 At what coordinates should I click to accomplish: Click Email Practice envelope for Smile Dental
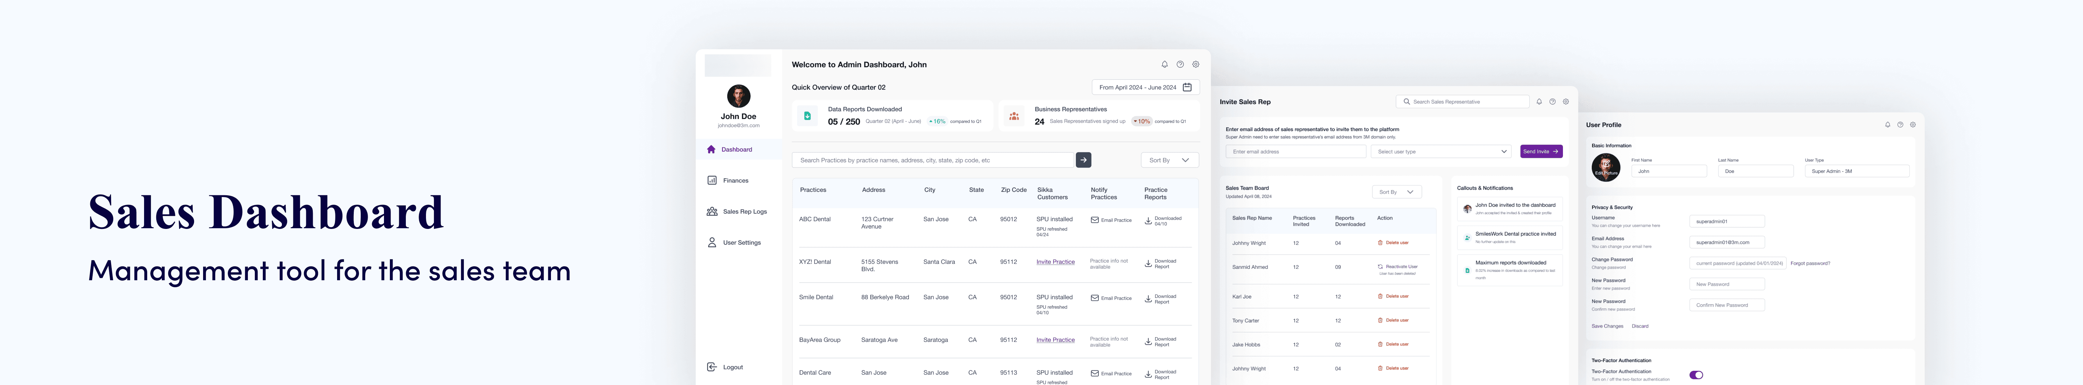[1095, 298]
